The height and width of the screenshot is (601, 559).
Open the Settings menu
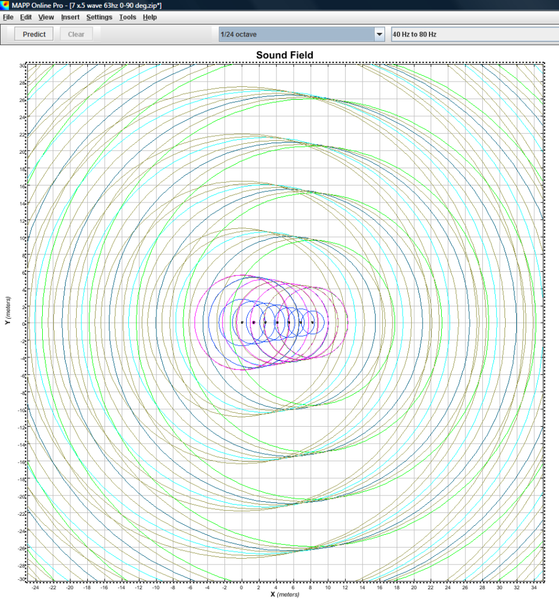pos(99,17)
